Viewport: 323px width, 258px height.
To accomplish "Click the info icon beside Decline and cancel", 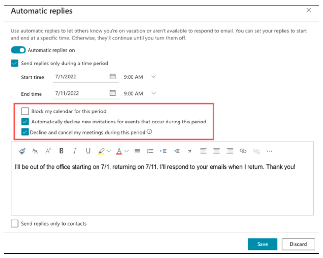I will pyautogui.click(x=149, y=132).
